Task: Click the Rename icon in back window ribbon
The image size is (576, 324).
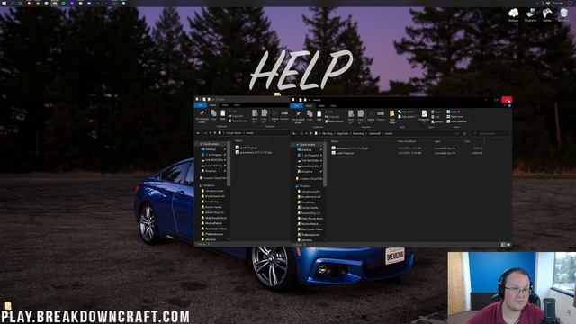Action: [x=284, y=115]
